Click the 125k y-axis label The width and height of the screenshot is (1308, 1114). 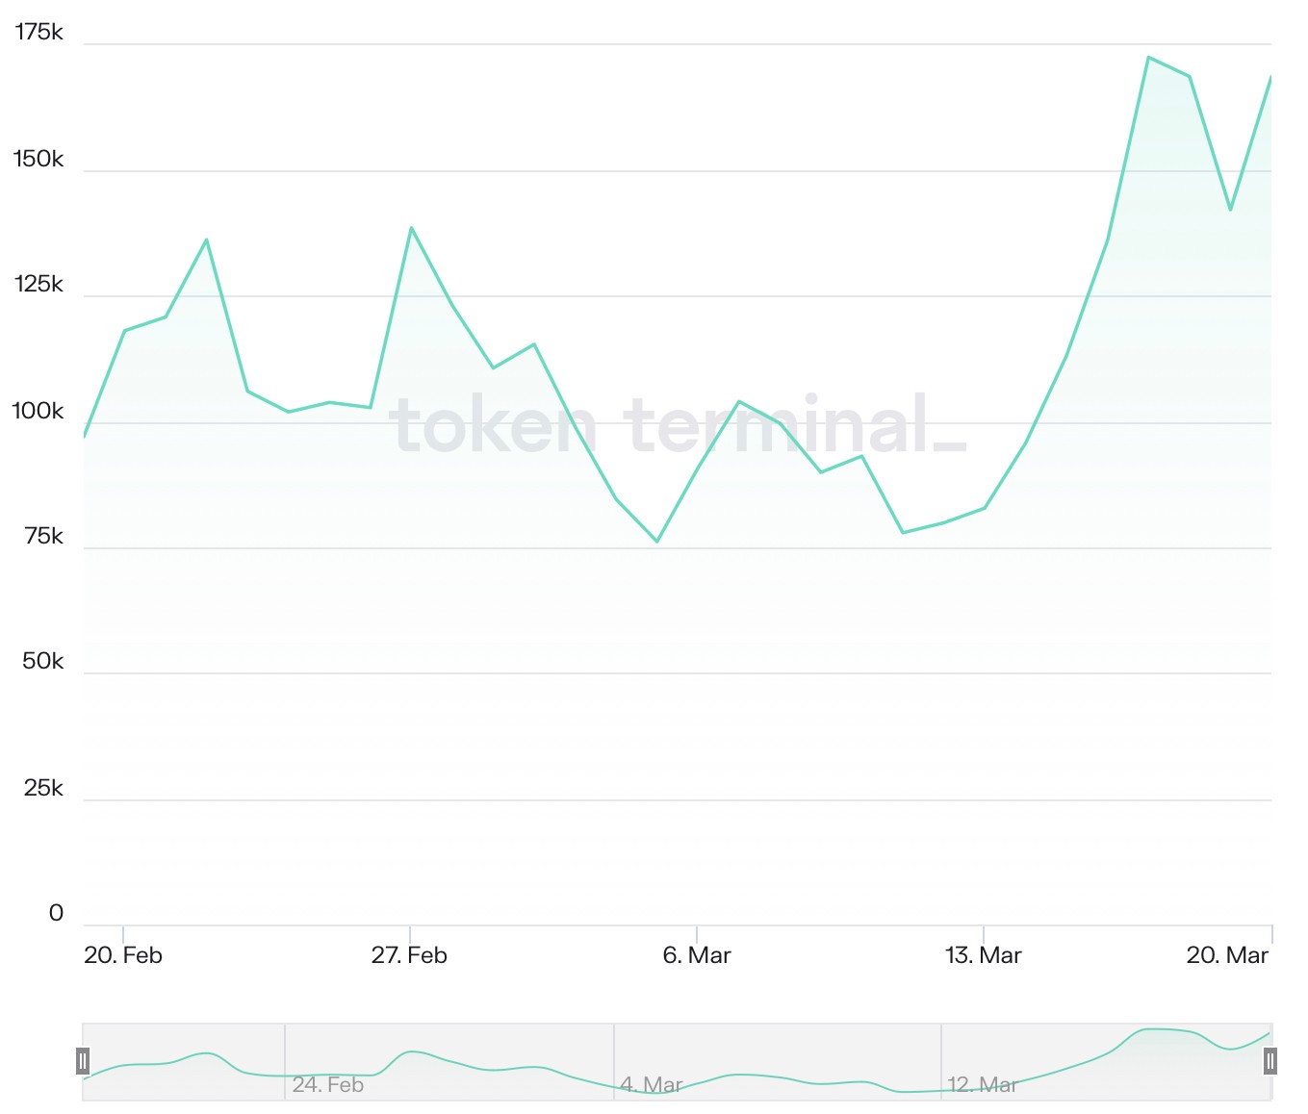click(38, 285)
